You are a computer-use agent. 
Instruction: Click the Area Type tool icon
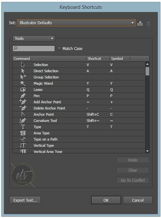(x=23, y=133)
